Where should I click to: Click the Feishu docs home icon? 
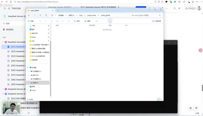click(x=9, y=8)
